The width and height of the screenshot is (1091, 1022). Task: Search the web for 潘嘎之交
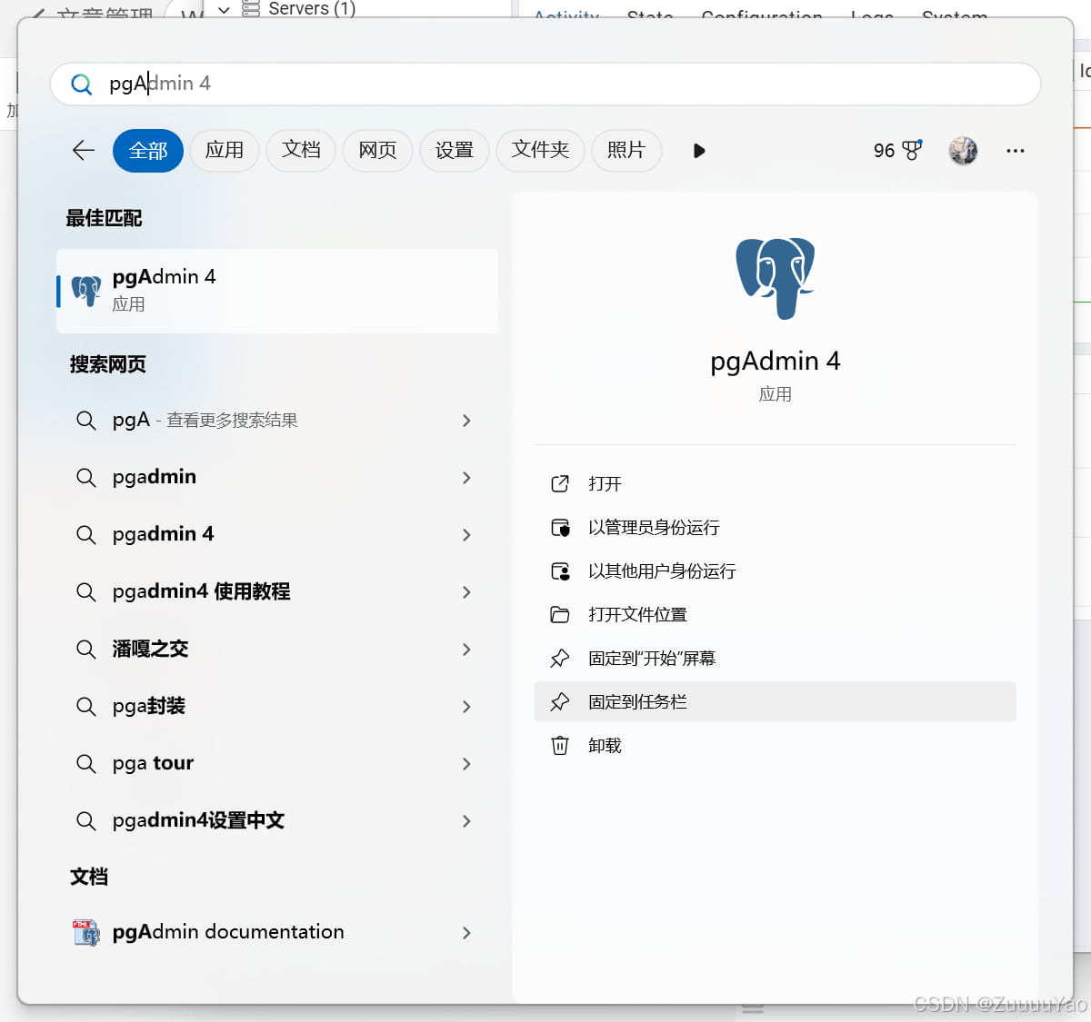pos(277,650)
